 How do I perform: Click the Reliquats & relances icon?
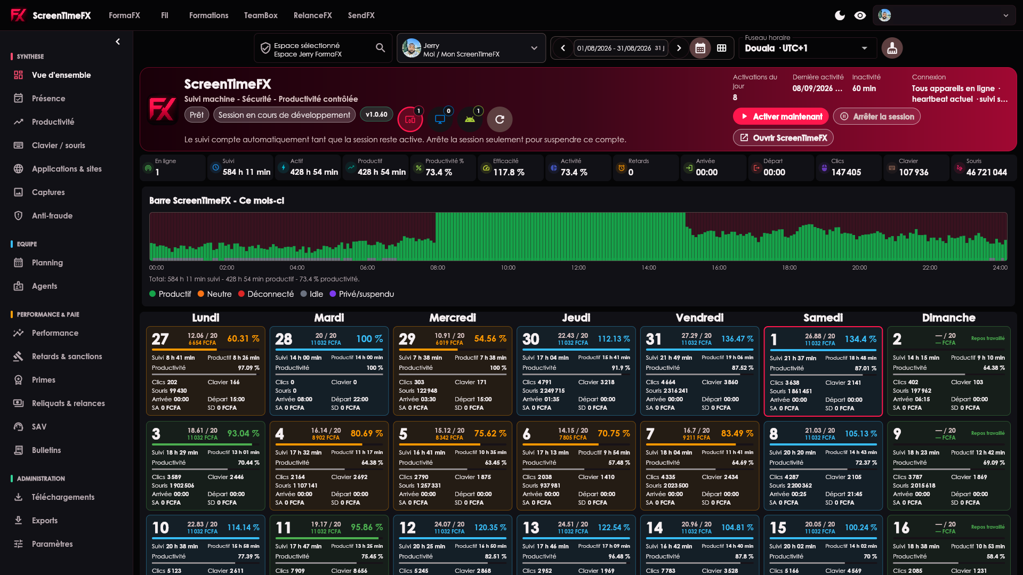click(19, 403)
